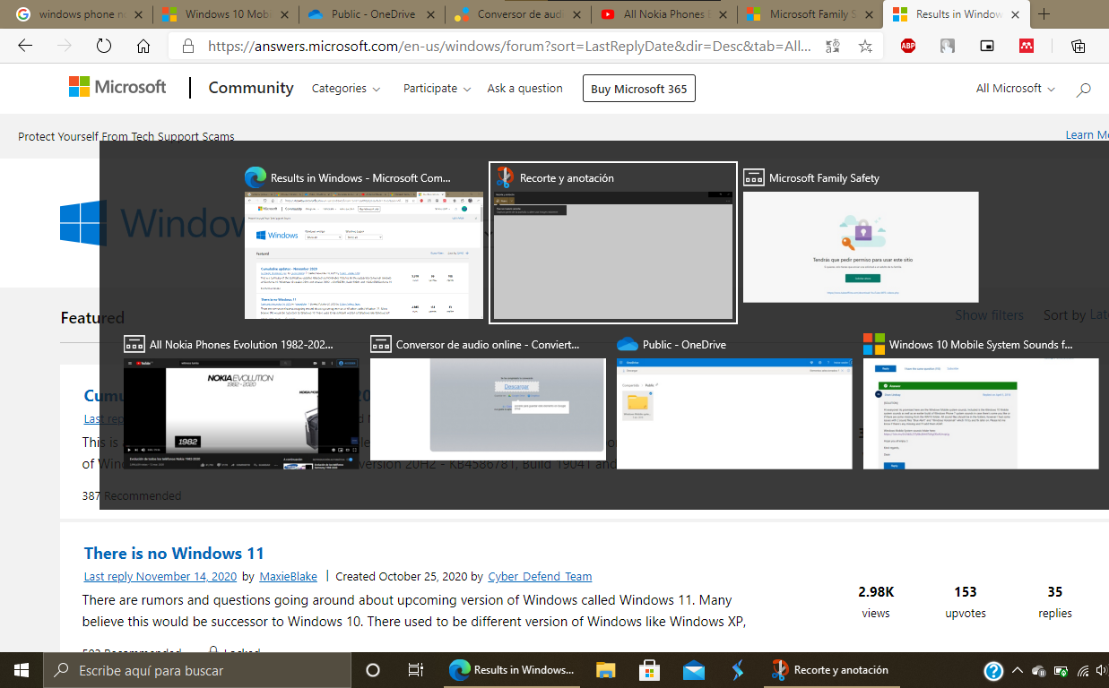
Task: Open the grey profile-picture extension icon
Action: (948, 47)
